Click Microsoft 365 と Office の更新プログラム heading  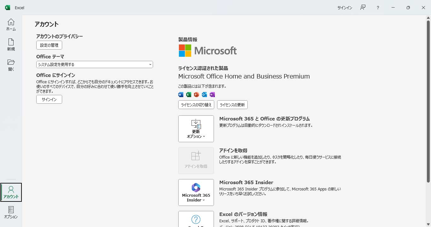(x=264, y=119)
